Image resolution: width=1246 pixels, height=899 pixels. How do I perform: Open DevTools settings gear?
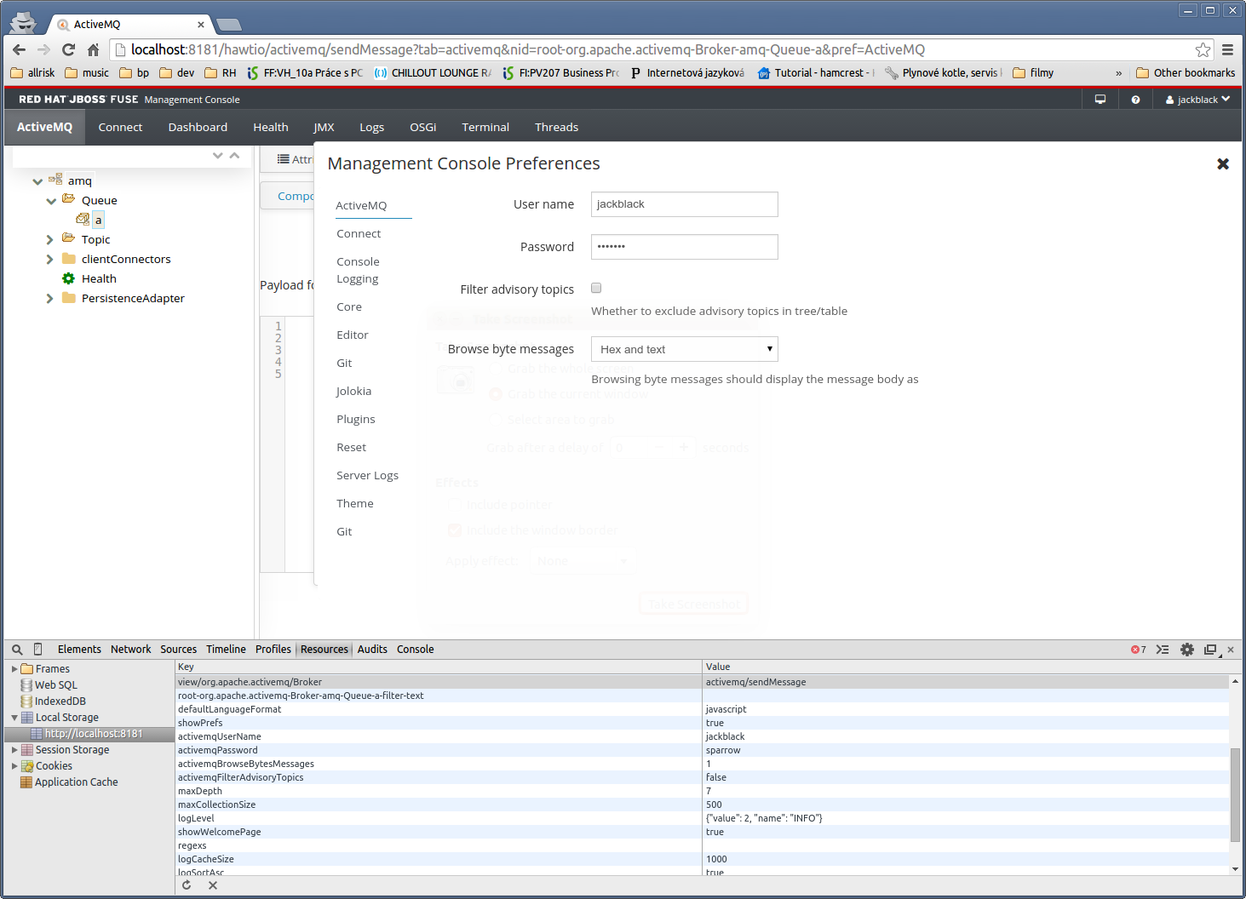click(x=1187, y=650)
